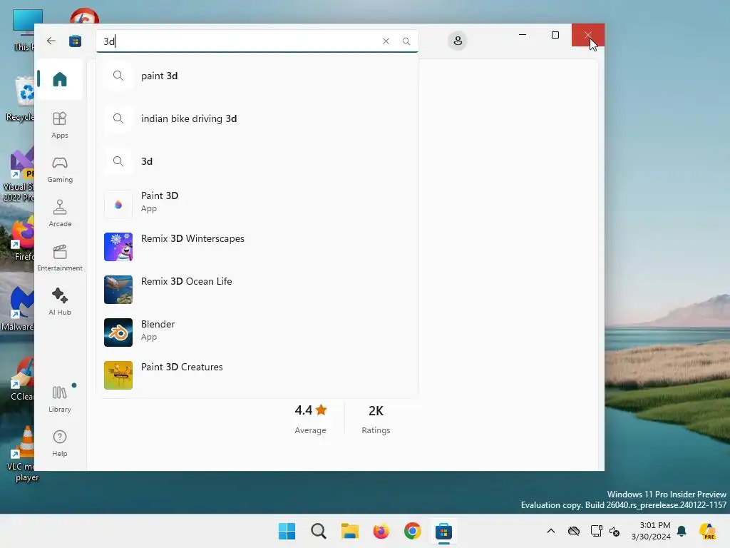Screen dimensions: 730x548
Task: Select Malwarebytes desktop shortcut
Action: coord(19,308)
